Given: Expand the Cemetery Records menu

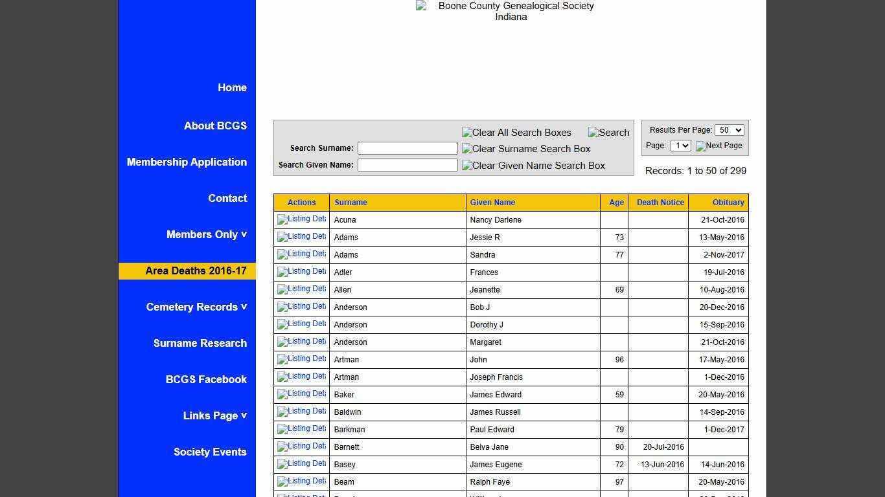Looking at the screenshot, I should click(196, 307).
